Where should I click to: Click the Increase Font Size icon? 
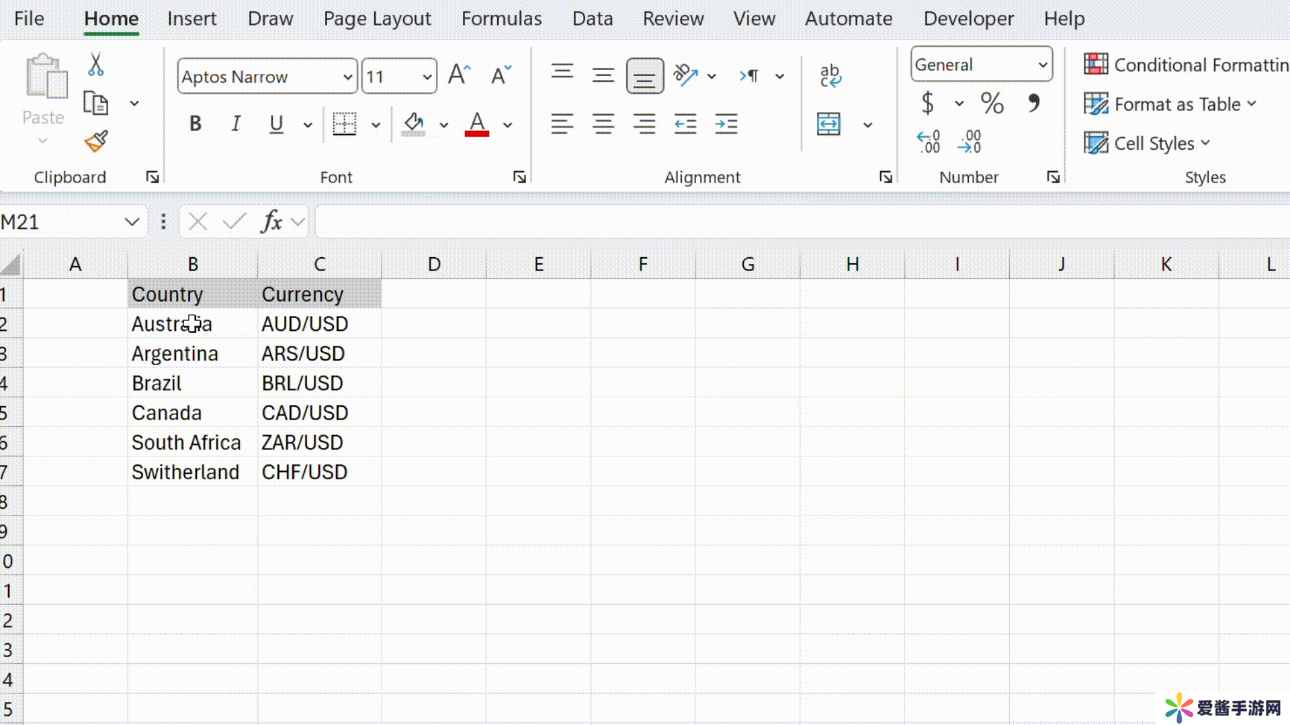[x=460, y=76]
